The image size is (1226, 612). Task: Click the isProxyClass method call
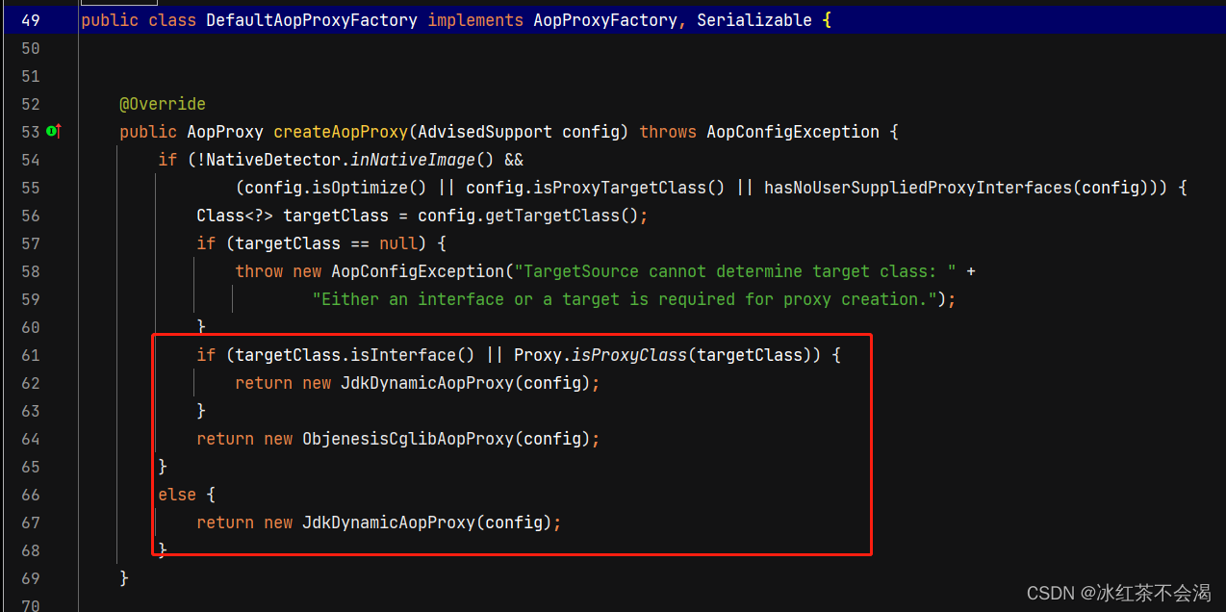629,355
